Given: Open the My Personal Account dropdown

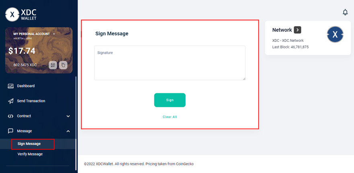Looking at the screenshot, I should coord(54,34).
